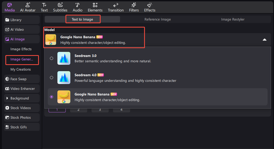
Task: Click the Elements toolbar icon
Action: [95, 5]
